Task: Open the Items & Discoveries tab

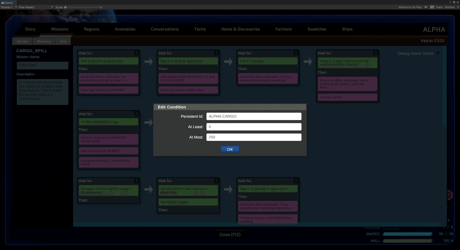Action: 241,29
